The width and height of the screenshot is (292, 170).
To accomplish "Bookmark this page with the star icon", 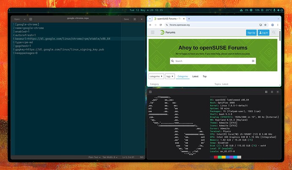I will coord(265,25).
